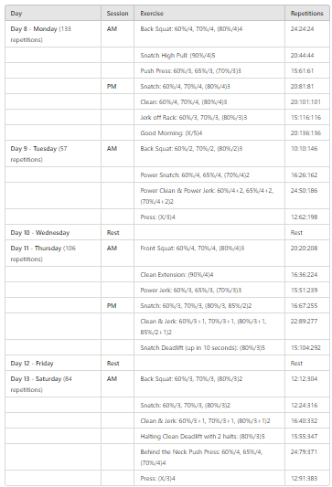Image resolution: width=332 pixels, height=487 pixels.
Task: Select the Behind the Neck Push Press cell
Action: (x=209, y=457)
